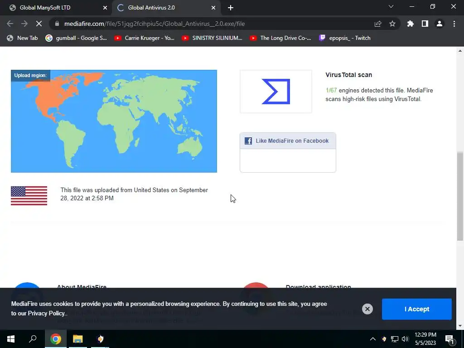Image resolution: width=464 pixels, height=348 pixels.
Task: Open the Carrie Krueger YouTube bookmark
Action: [x=145, y=38]
